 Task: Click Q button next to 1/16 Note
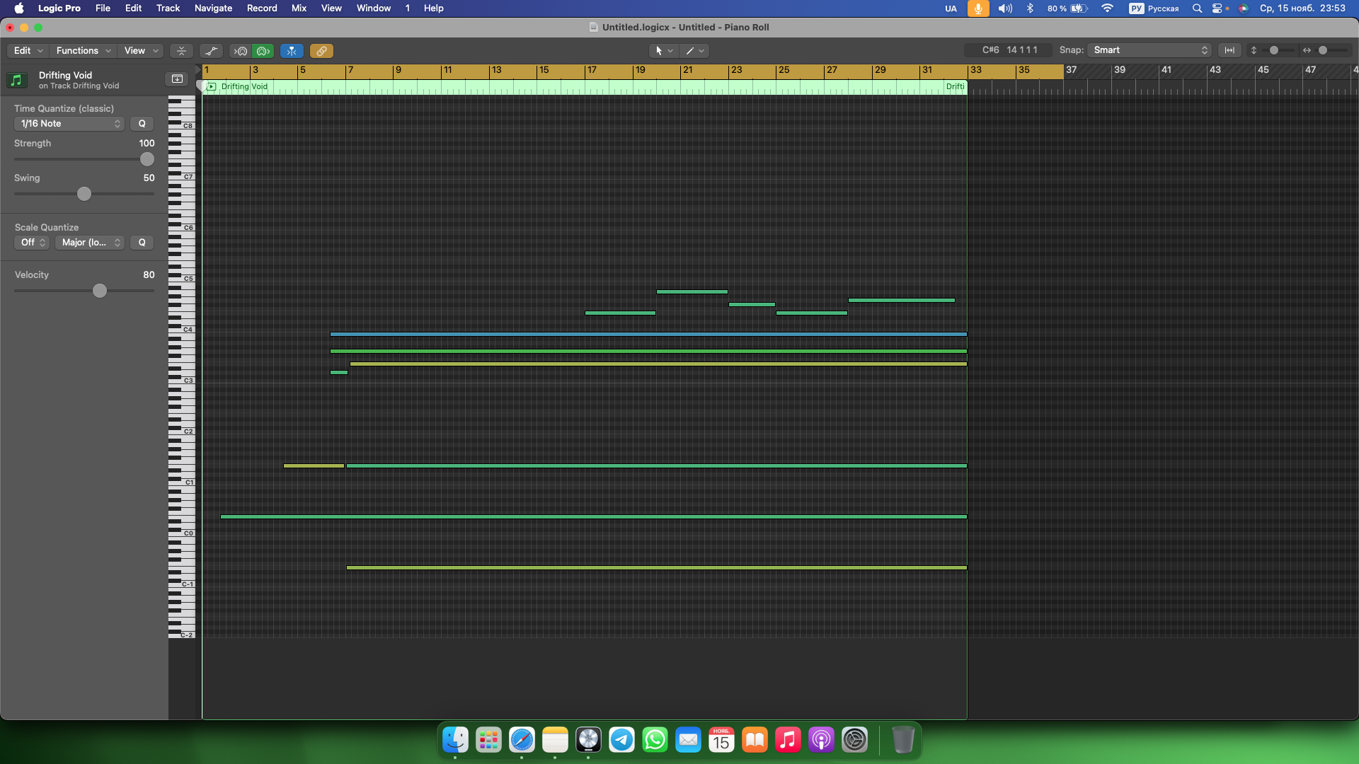pyautogui.click(x=142, y=124)
